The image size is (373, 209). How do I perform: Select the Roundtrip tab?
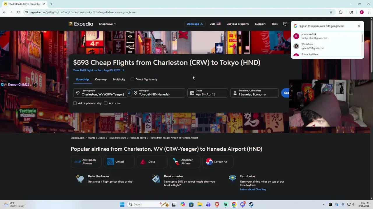pyautogui.click(x=82, y=79)
